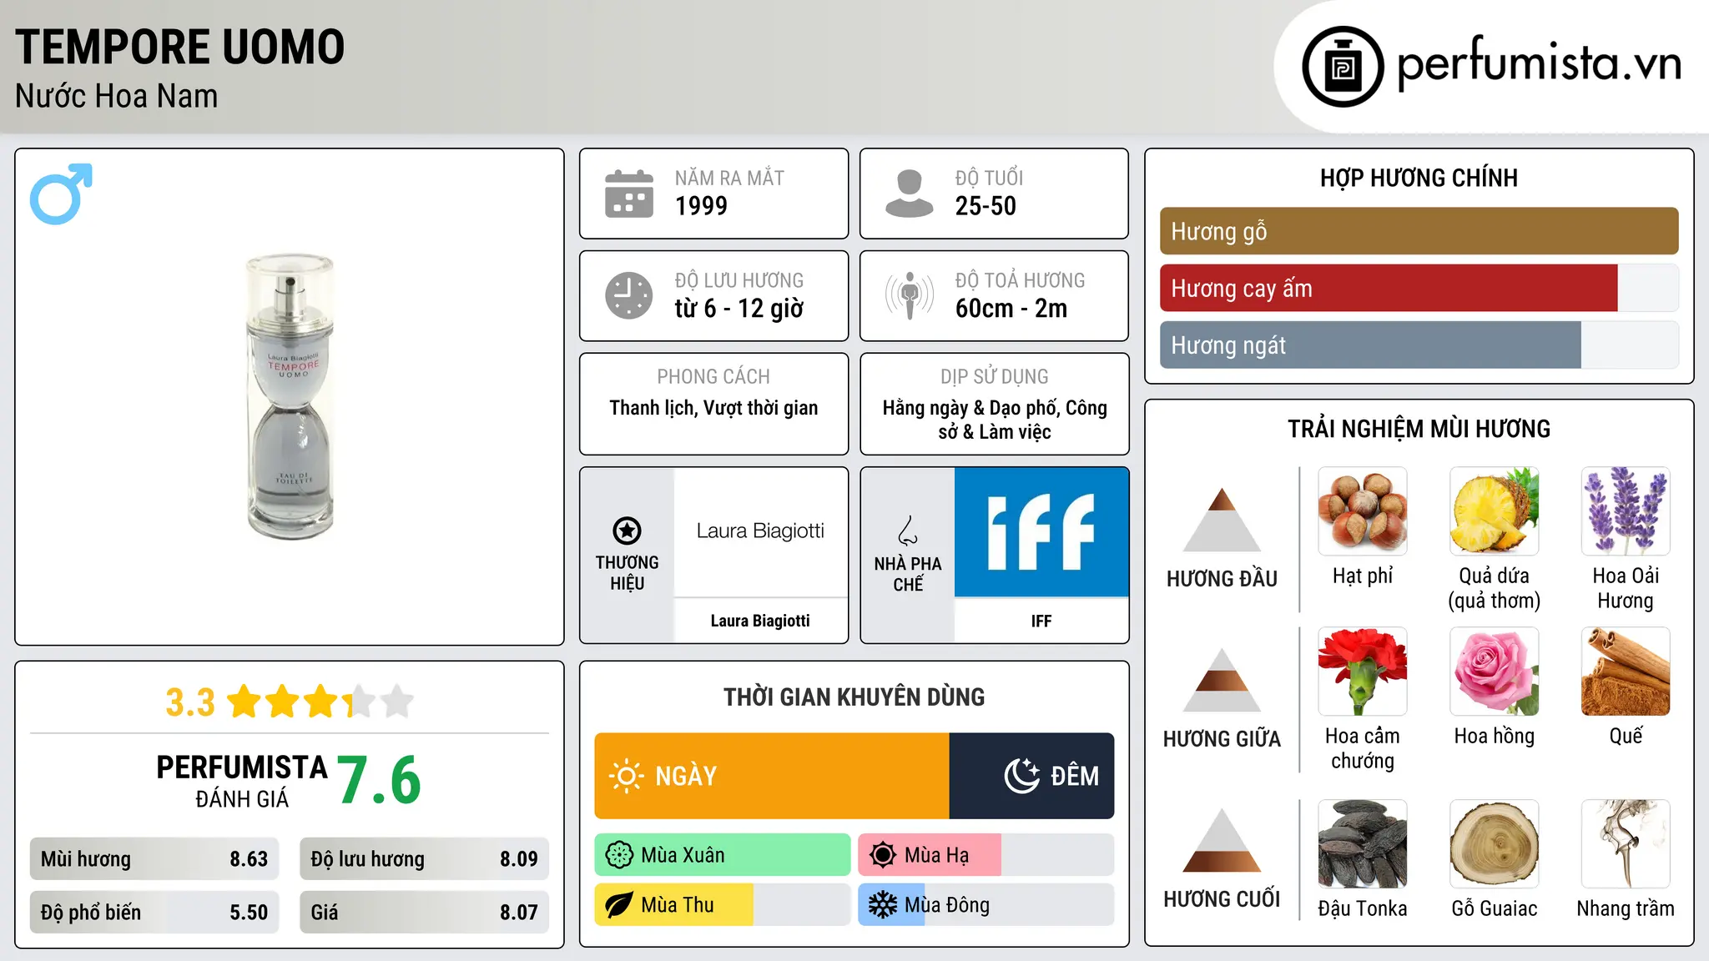Open the Hạt phỉ hazelnut image

click(x=1363, y=511)
